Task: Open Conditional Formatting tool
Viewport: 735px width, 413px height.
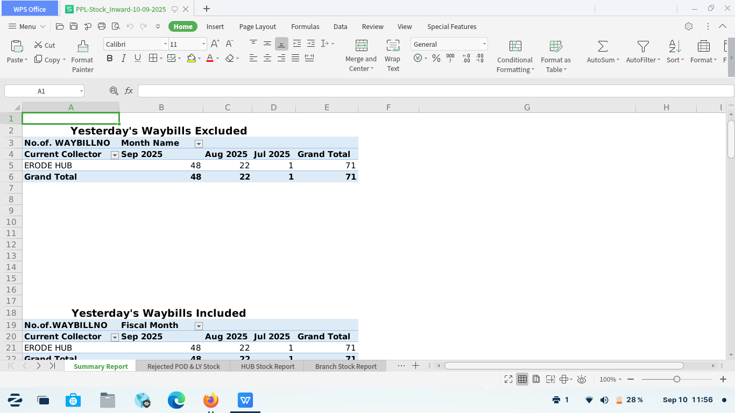Action: click(x=515, y=46)
